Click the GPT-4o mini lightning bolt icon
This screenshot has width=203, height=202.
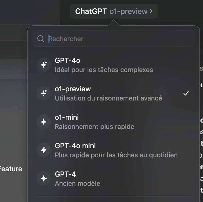pyautogui.click(x=44, y=150)
